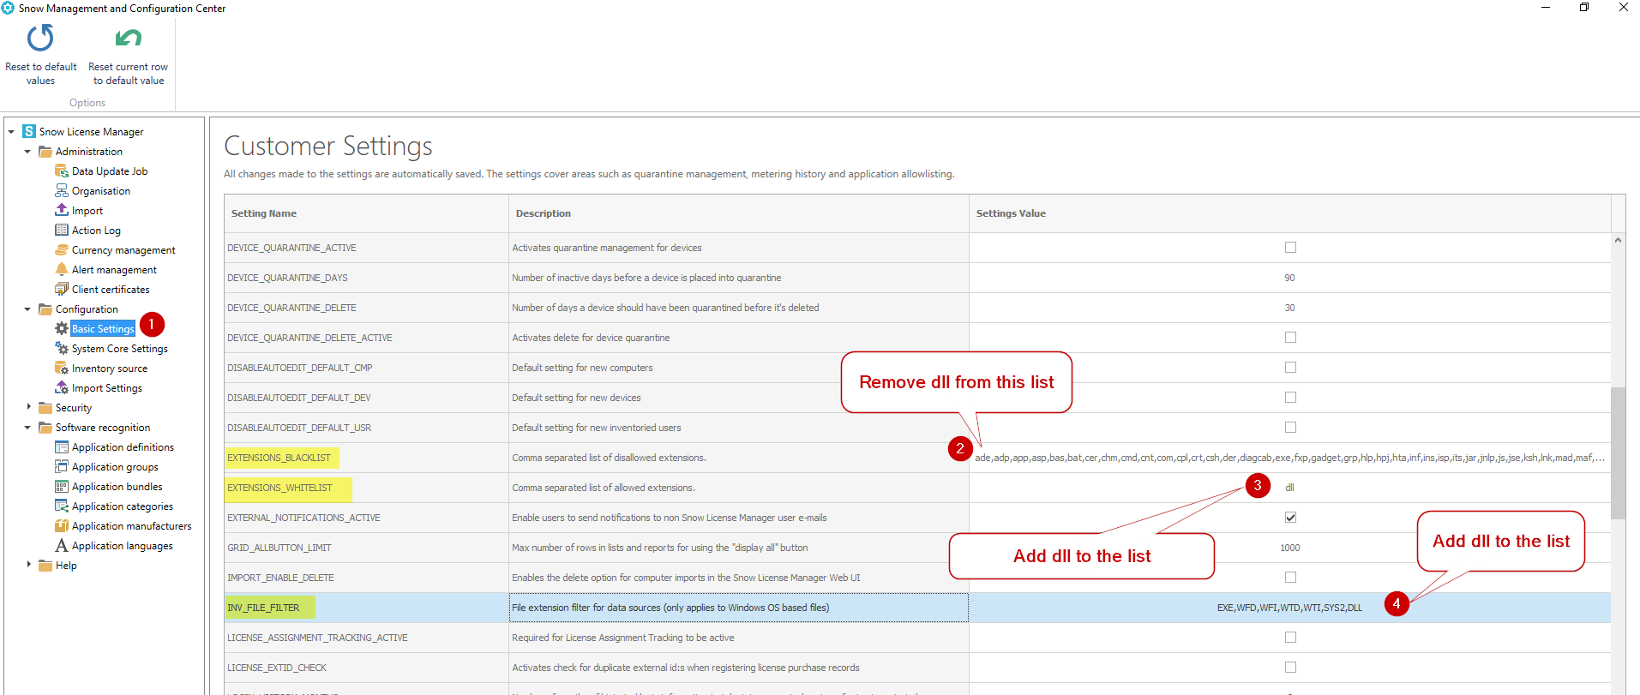The image size is (1640, 695).
Task: Click the Currency management coins icon
Action: click(x=62, y=249)
